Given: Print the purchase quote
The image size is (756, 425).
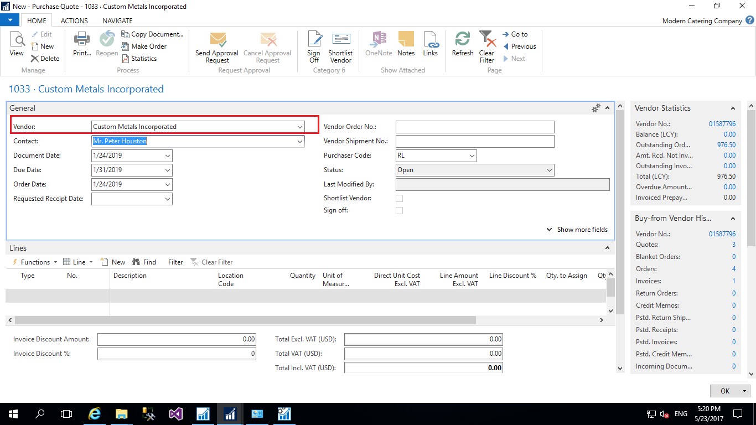Looking at the screenshot, I should [82, 44].
